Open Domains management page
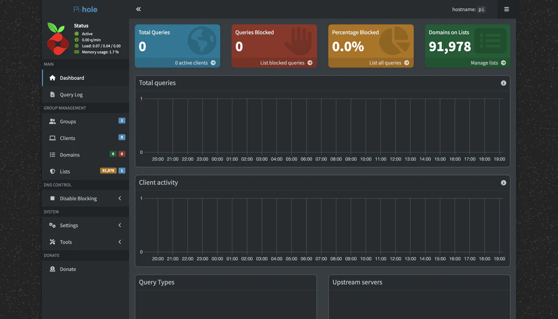Image resolution: width=558 pixels, height=319 pixels. point(85,155)
